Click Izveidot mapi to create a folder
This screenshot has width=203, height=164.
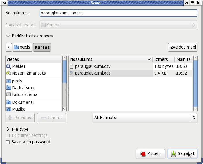183,47
